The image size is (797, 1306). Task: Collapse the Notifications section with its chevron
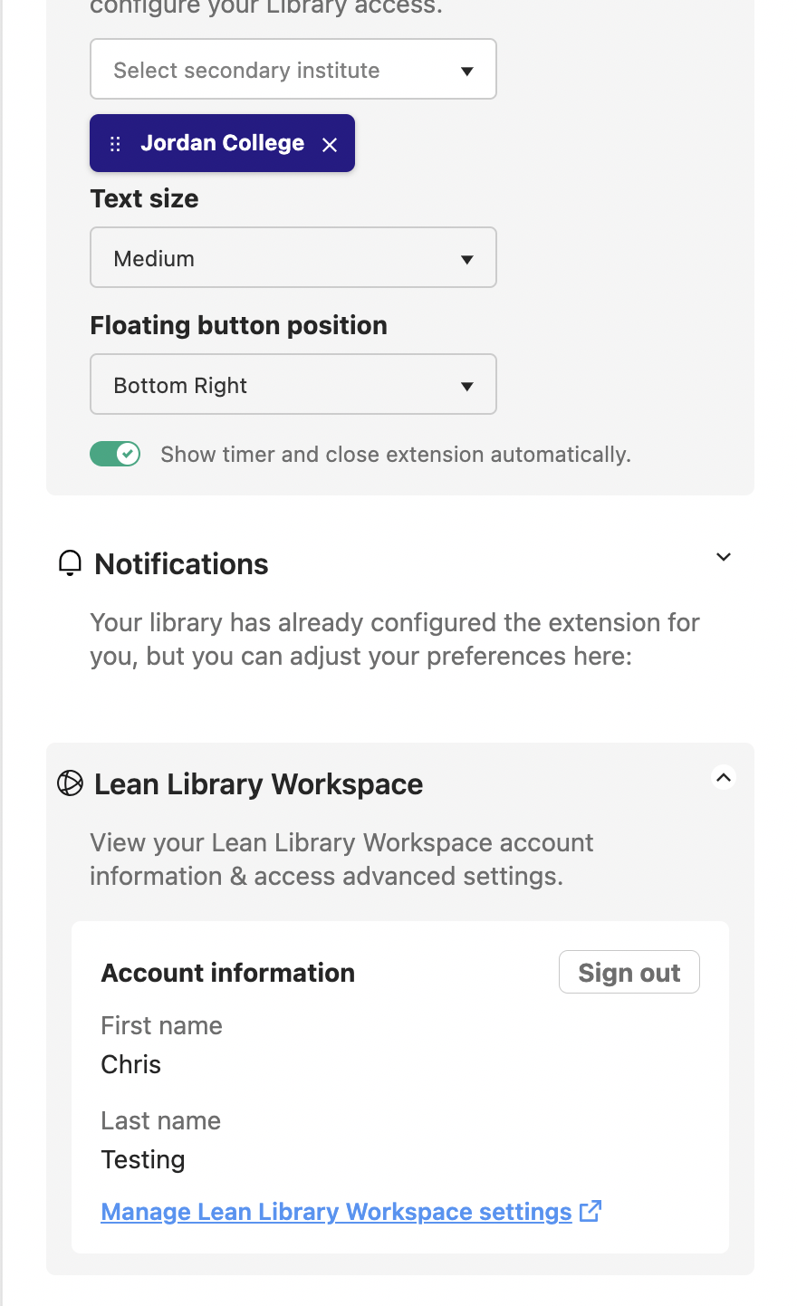(x=723, y=556)
